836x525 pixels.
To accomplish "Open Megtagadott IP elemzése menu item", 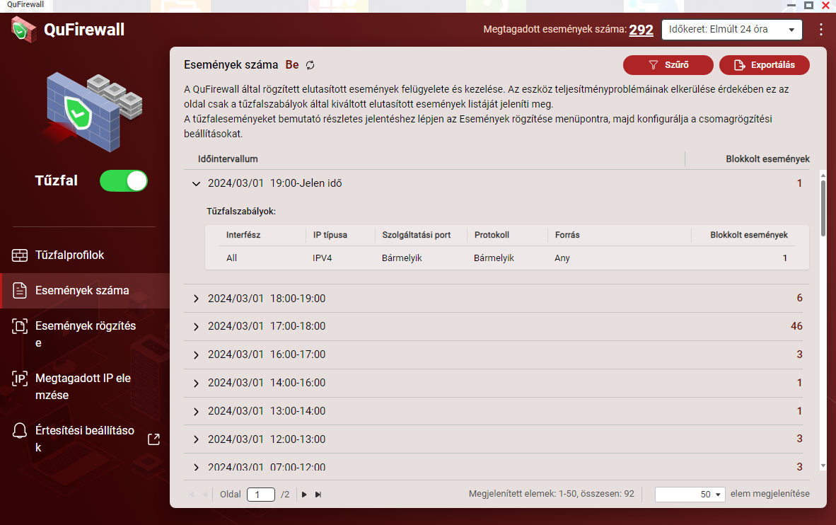I will click(x=86, y=386).
